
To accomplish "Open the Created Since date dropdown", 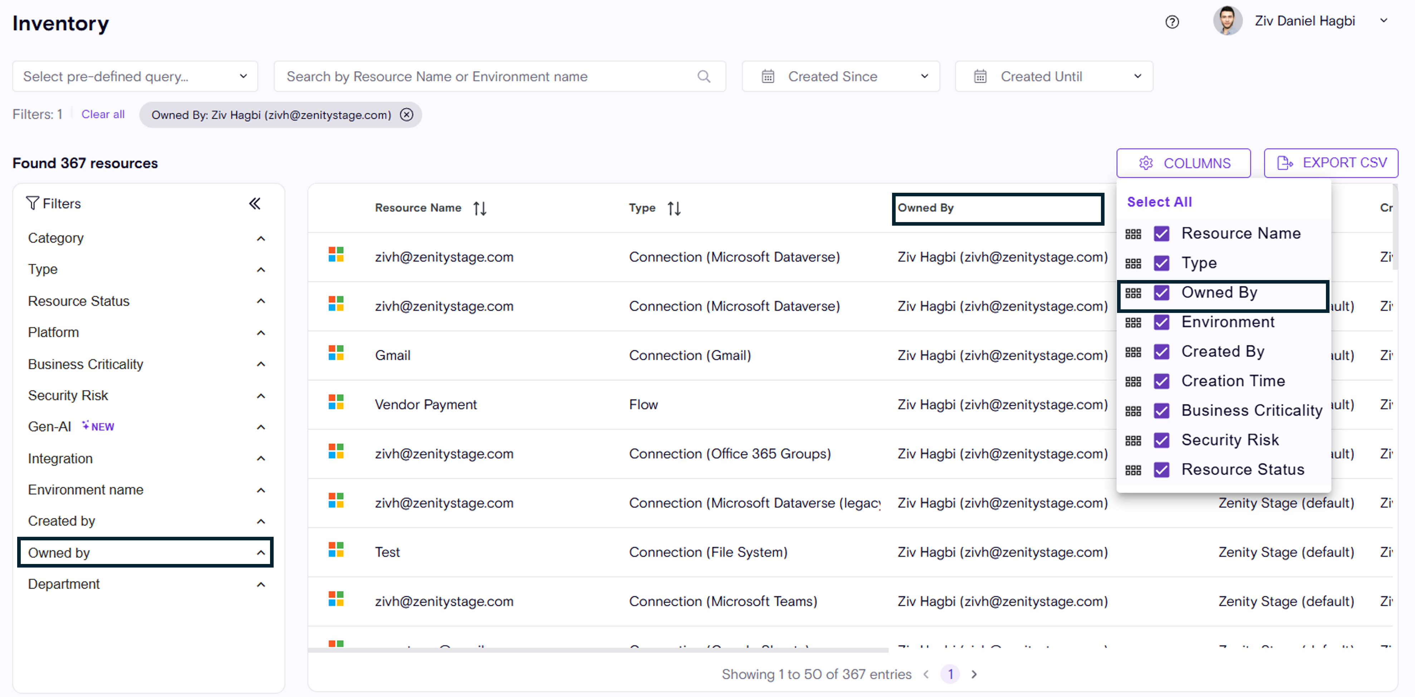I will tap(841, 76).
